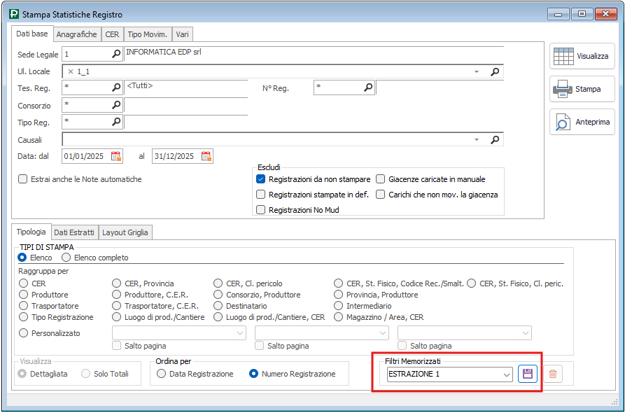Click the Consorzio lookup magnifier icon
This screenshot has width=625, height=413.
tap(116, 105)
